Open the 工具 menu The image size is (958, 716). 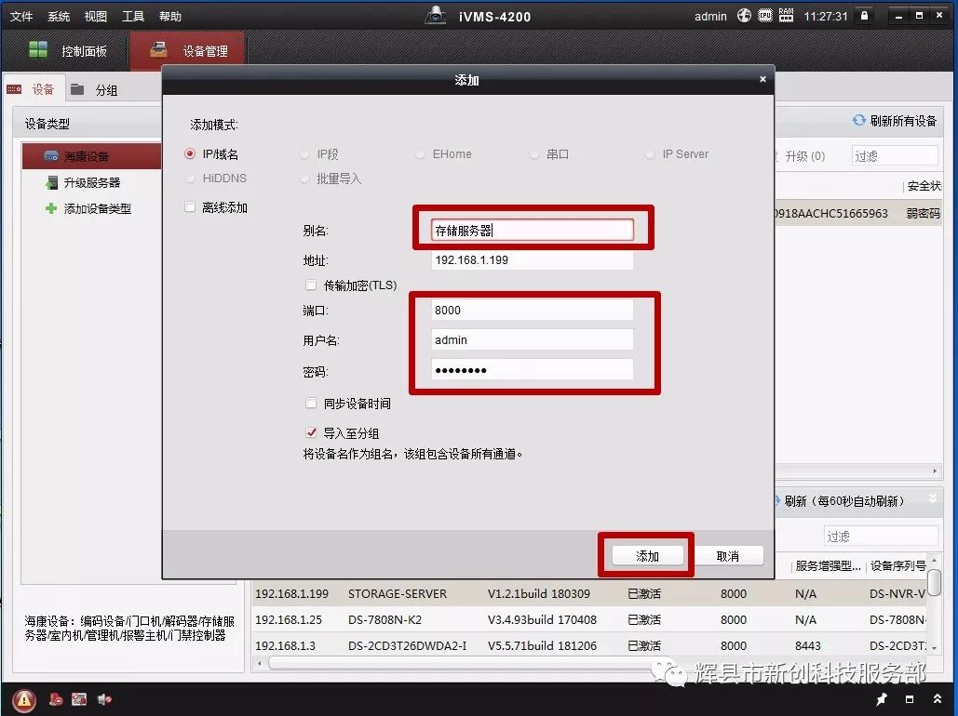132,17
